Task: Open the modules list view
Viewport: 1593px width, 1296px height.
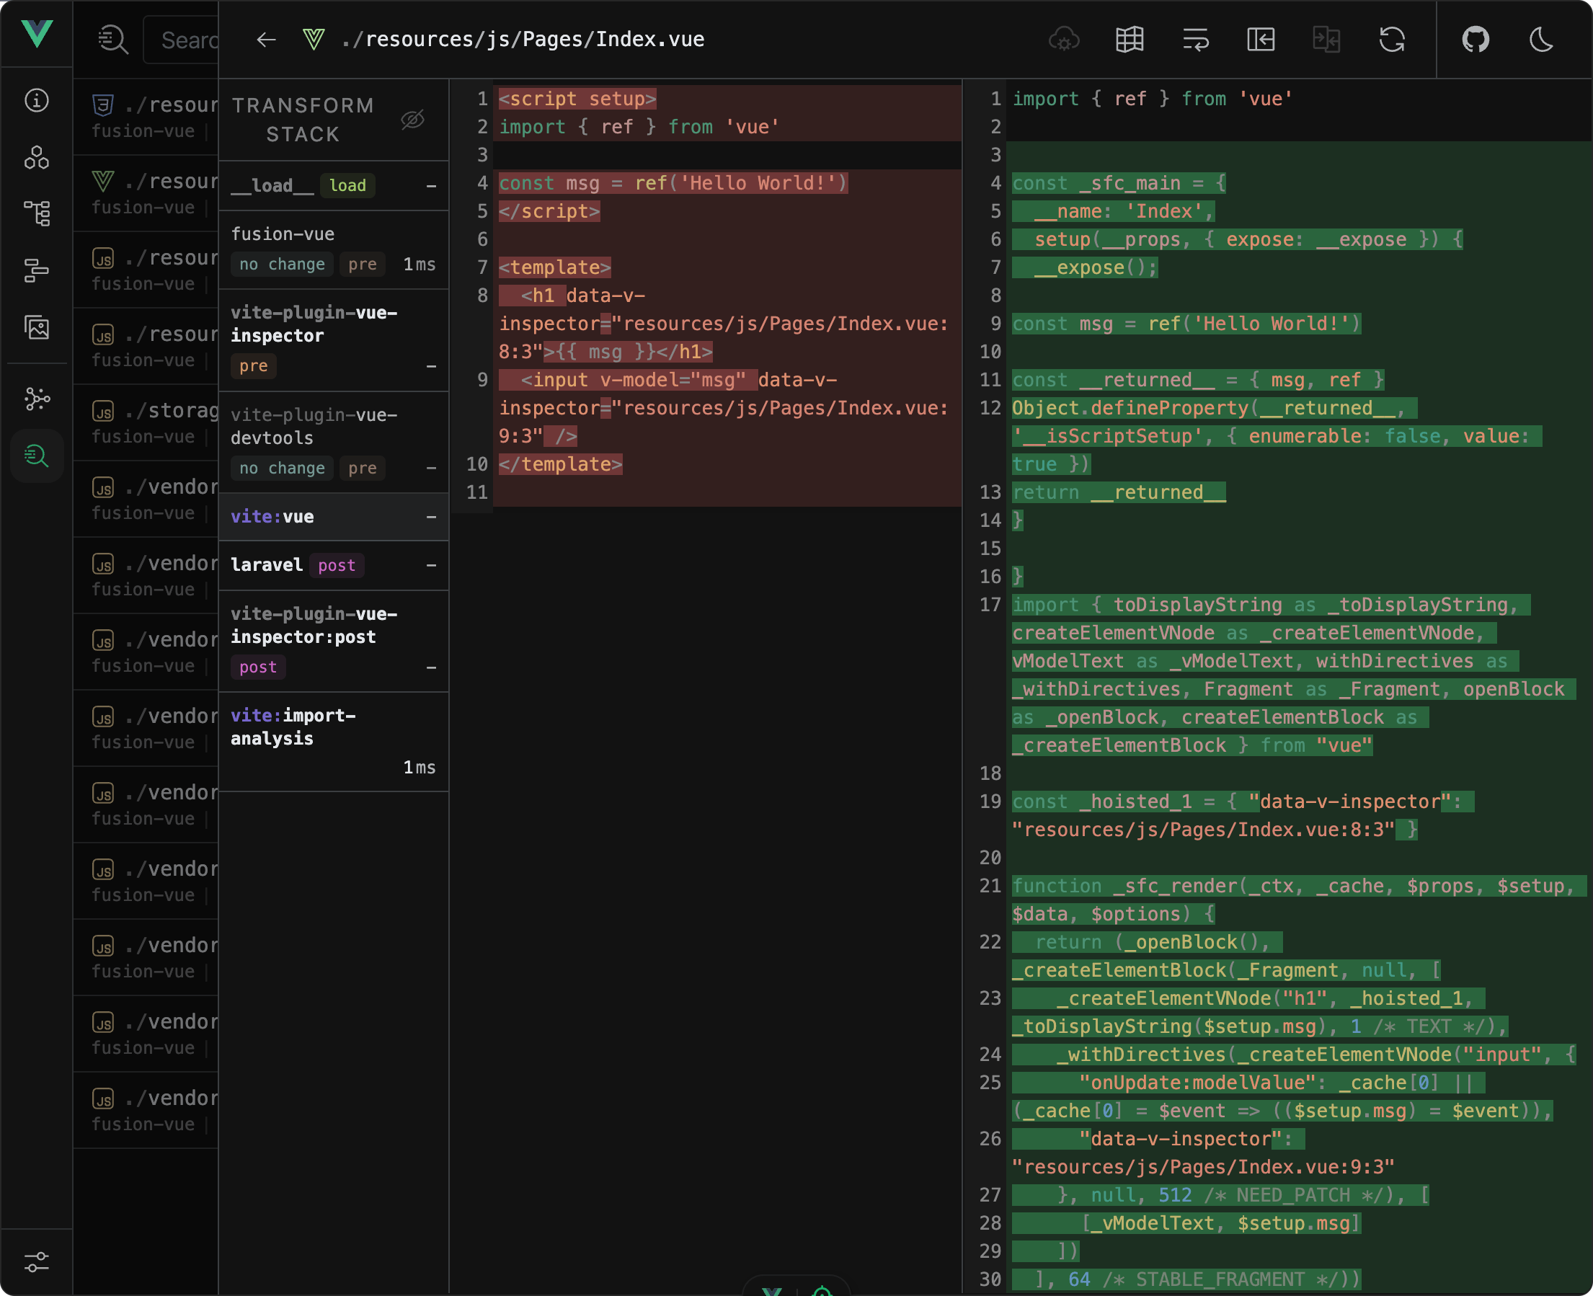Action: point(37,158)
